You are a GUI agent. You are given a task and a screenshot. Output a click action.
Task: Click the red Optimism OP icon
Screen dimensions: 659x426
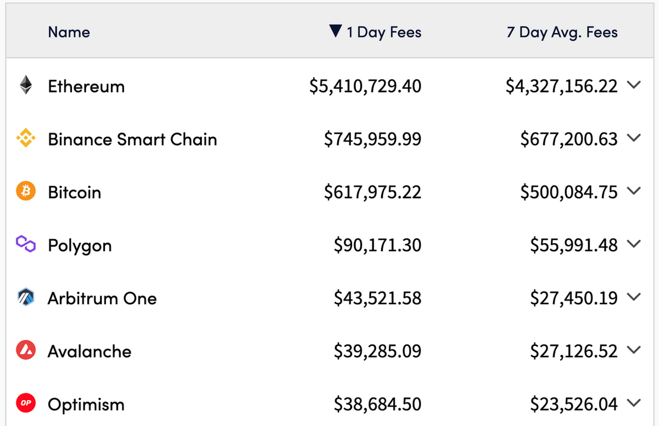pos(26,404)
